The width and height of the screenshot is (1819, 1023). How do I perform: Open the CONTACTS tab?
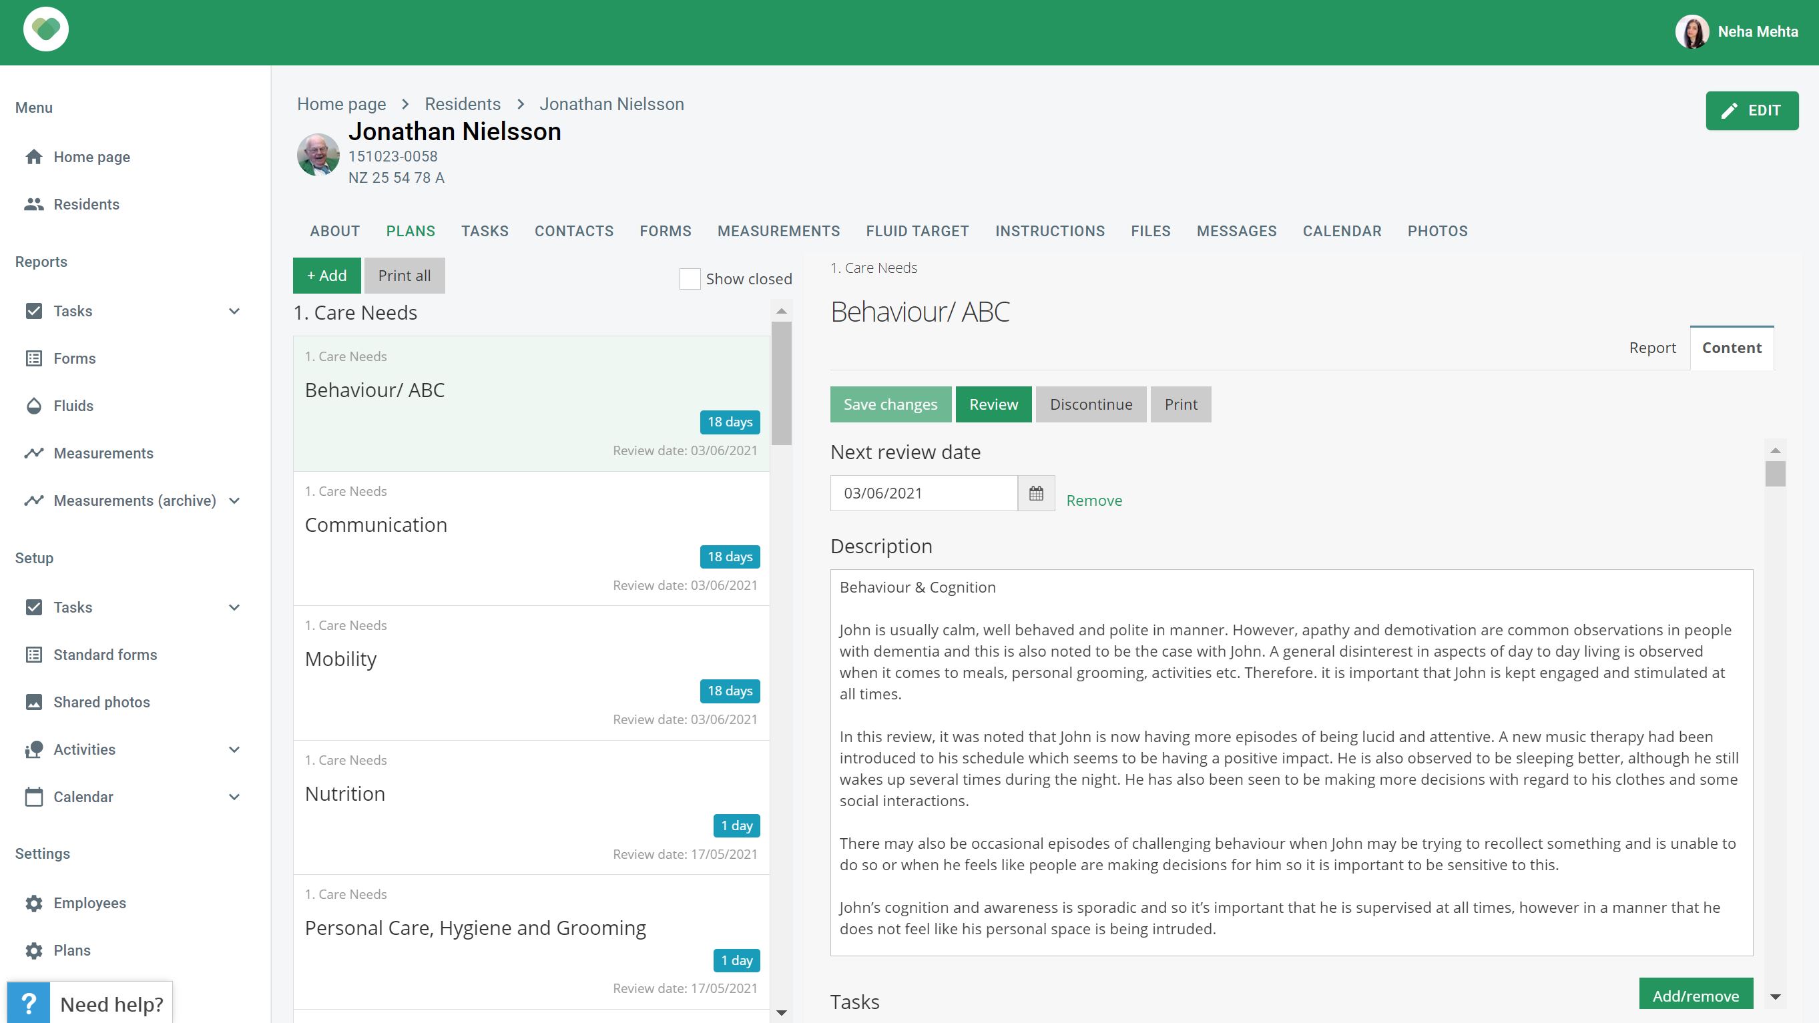point(573,231)
